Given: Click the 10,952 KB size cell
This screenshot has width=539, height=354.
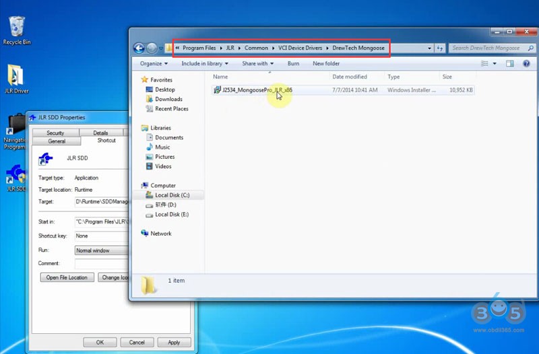Looking at the screenshot, I should click(x=461, y=90).
